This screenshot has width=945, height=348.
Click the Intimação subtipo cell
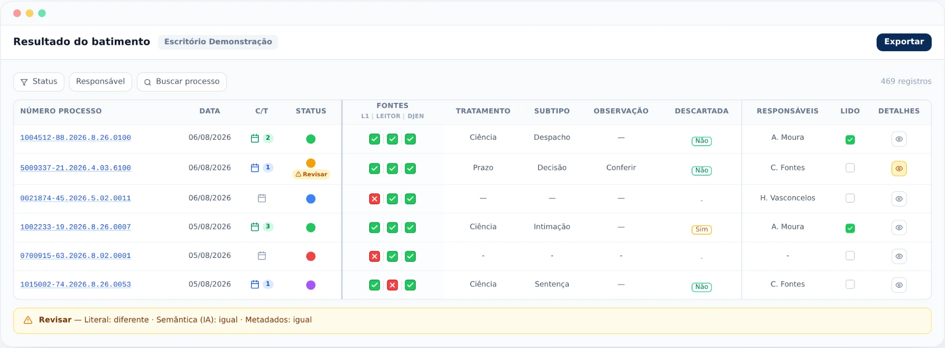552,227
